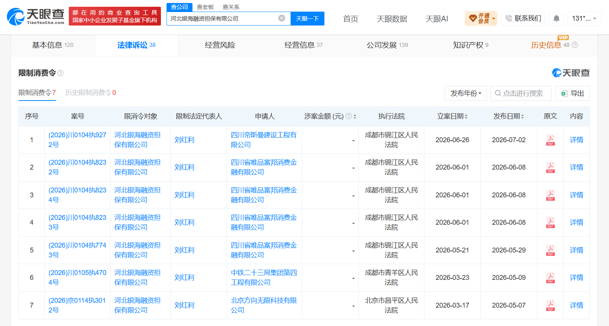The image size is (609, 326).
Task: Open 天眼数据 in the top navigation
Action: [392, 19]
